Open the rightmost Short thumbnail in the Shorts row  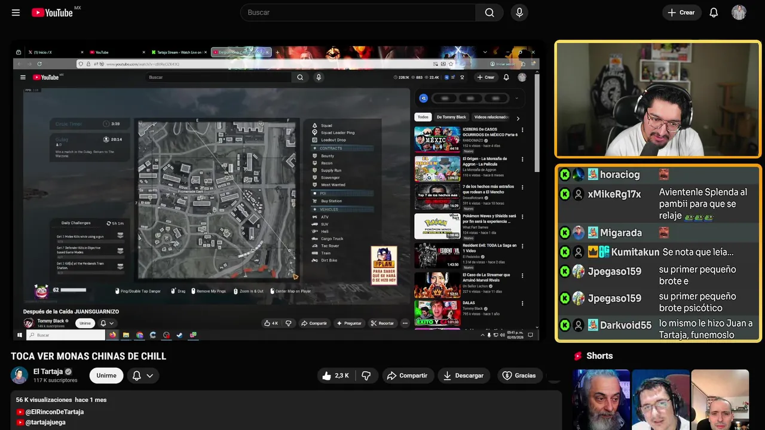[x=720, y=400]
